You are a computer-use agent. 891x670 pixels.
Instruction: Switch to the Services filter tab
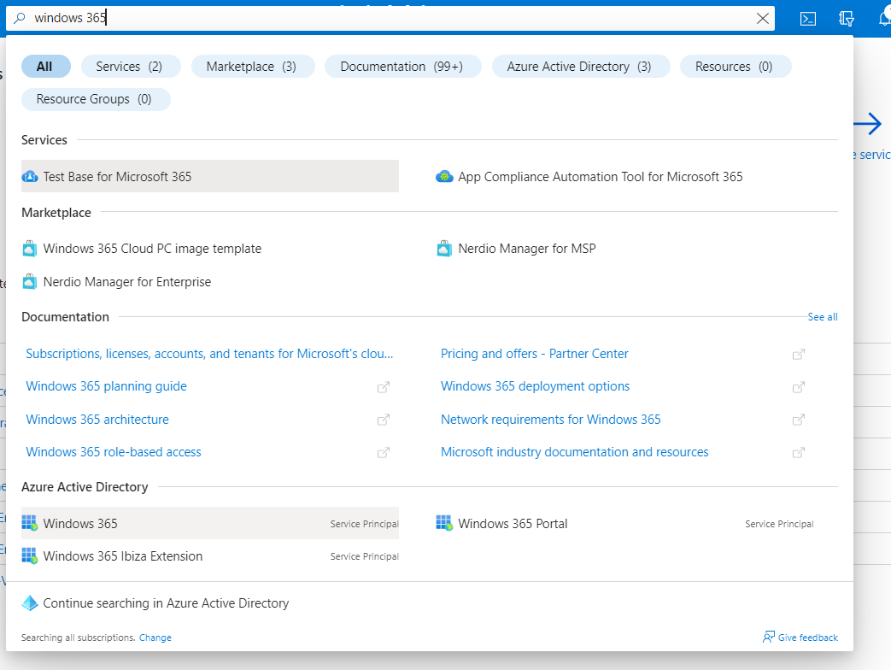tap(131, 66)
